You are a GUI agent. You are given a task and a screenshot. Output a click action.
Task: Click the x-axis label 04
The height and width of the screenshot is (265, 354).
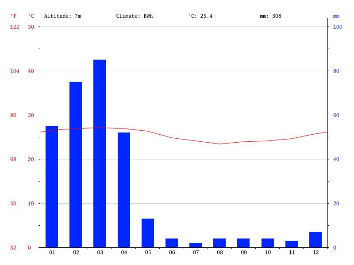point(124,253)
